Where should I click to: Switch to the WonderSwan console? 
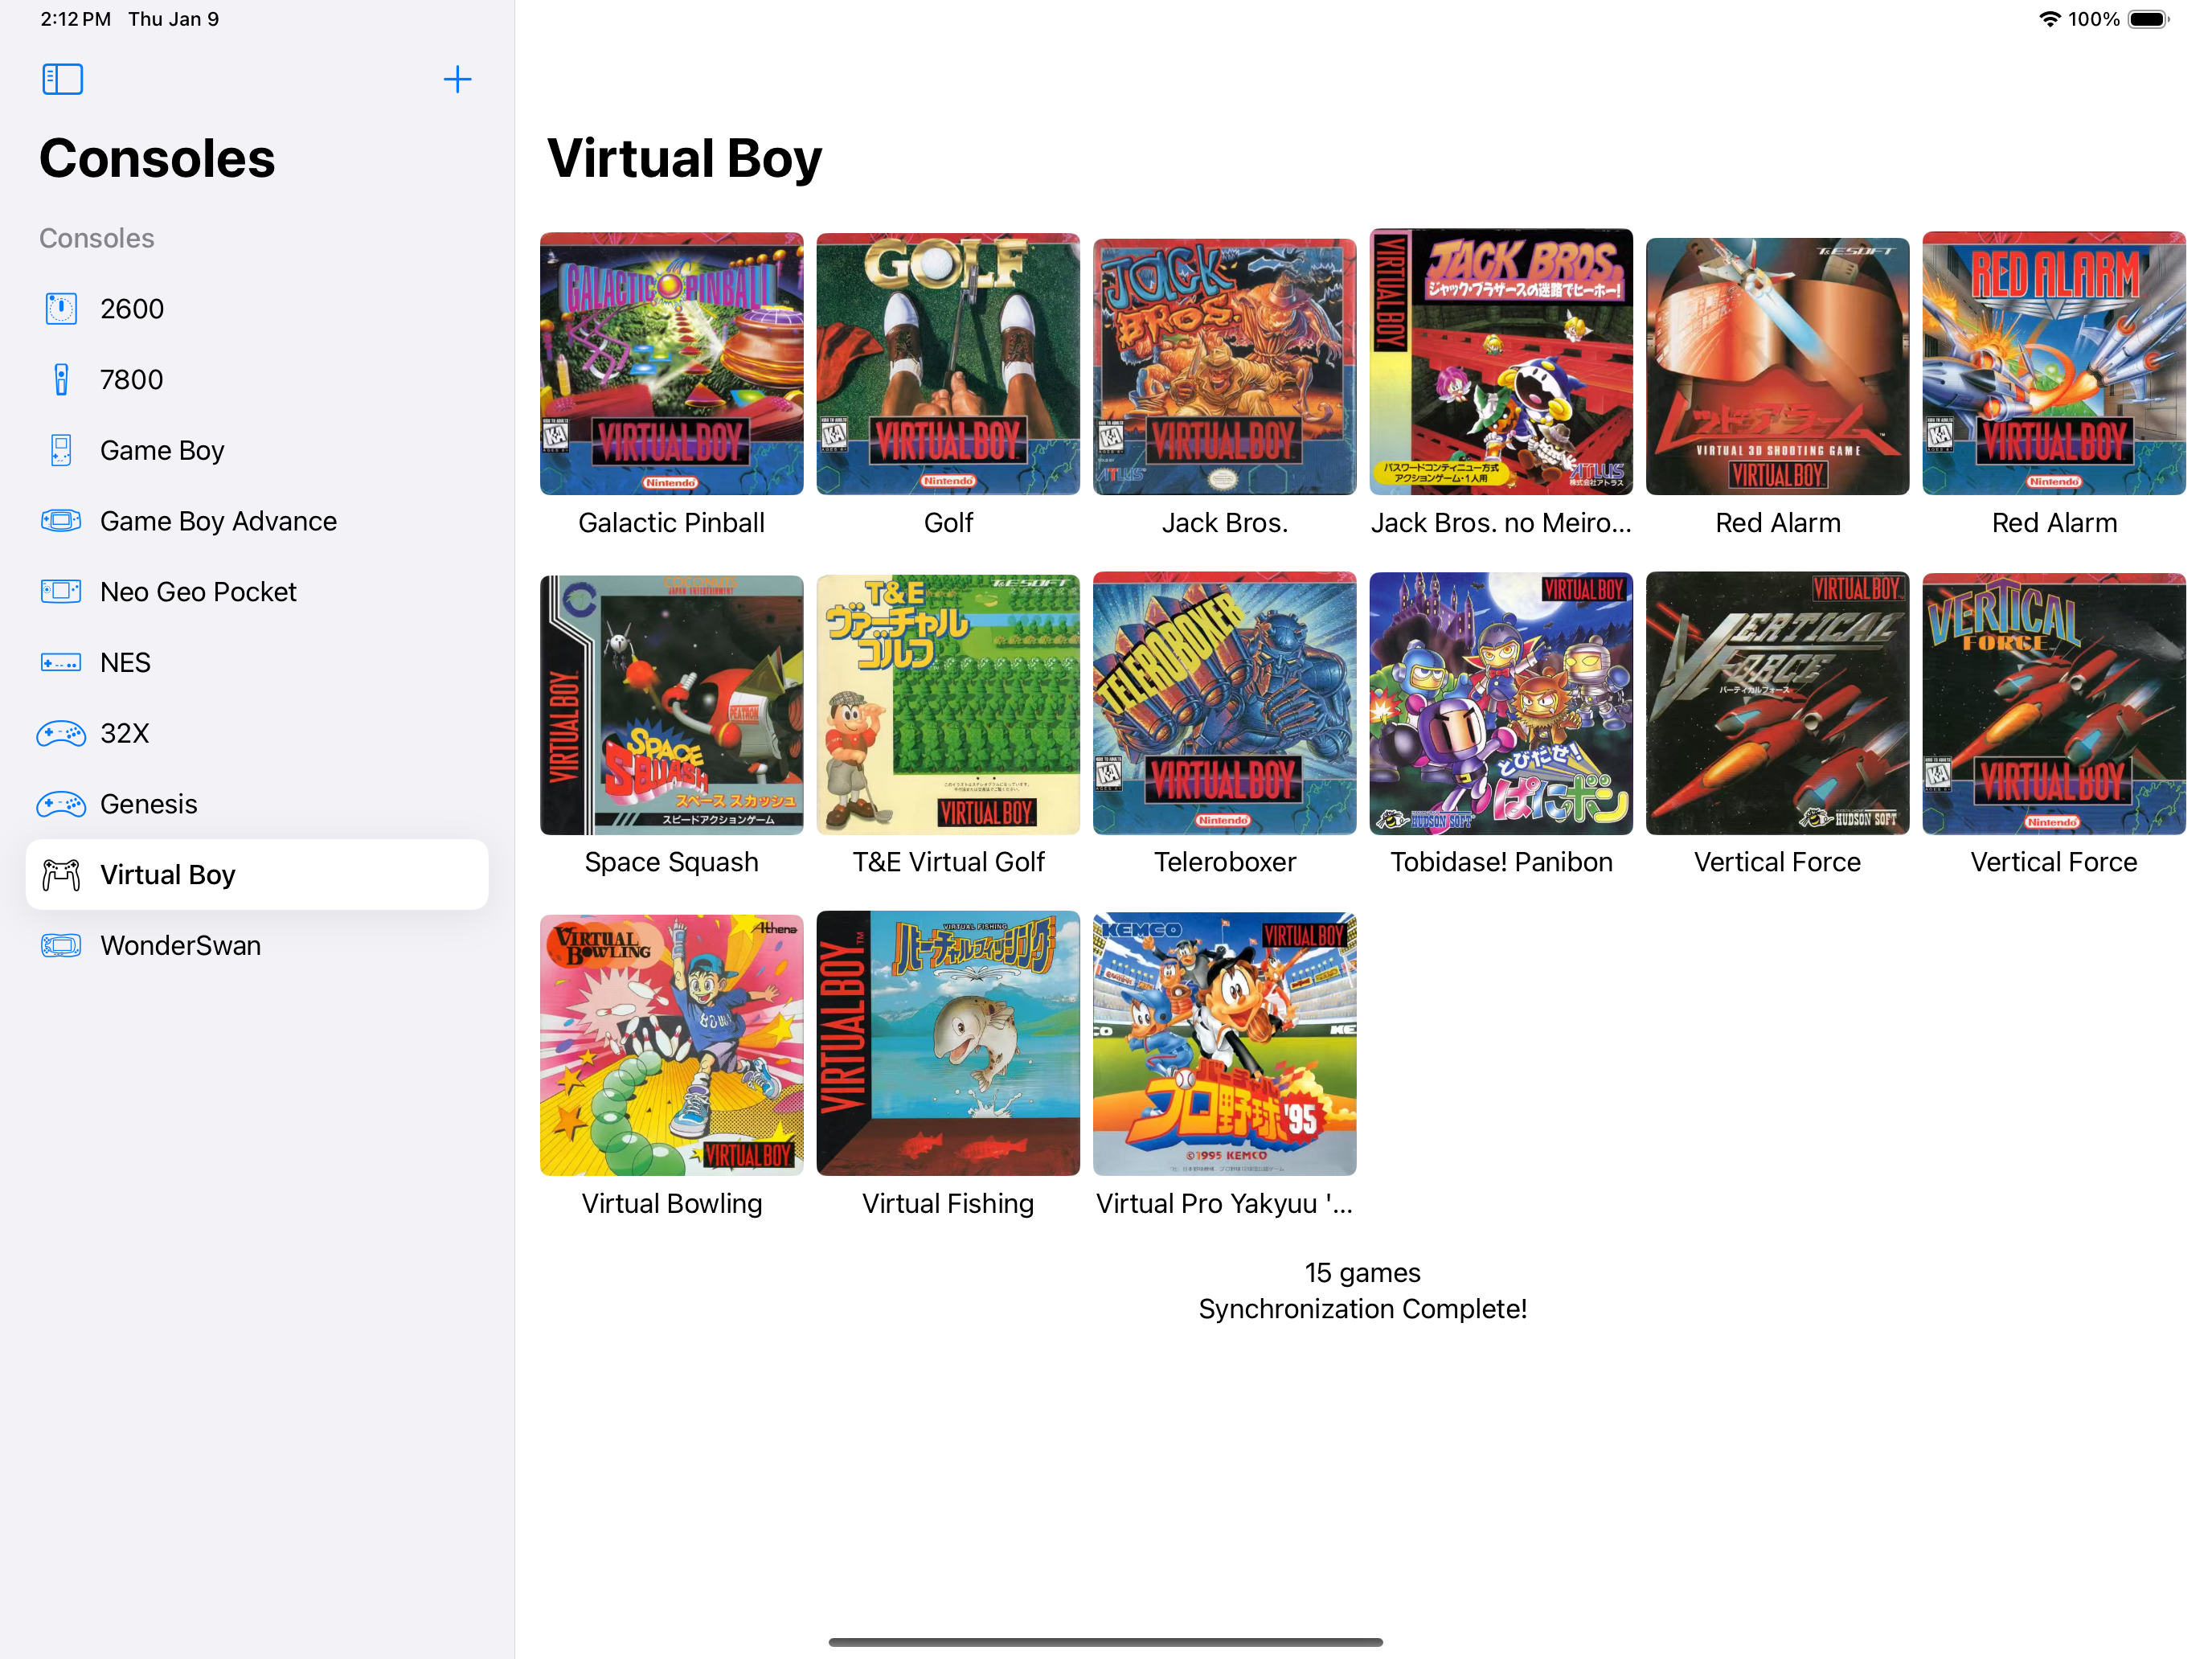pos(257,946)
